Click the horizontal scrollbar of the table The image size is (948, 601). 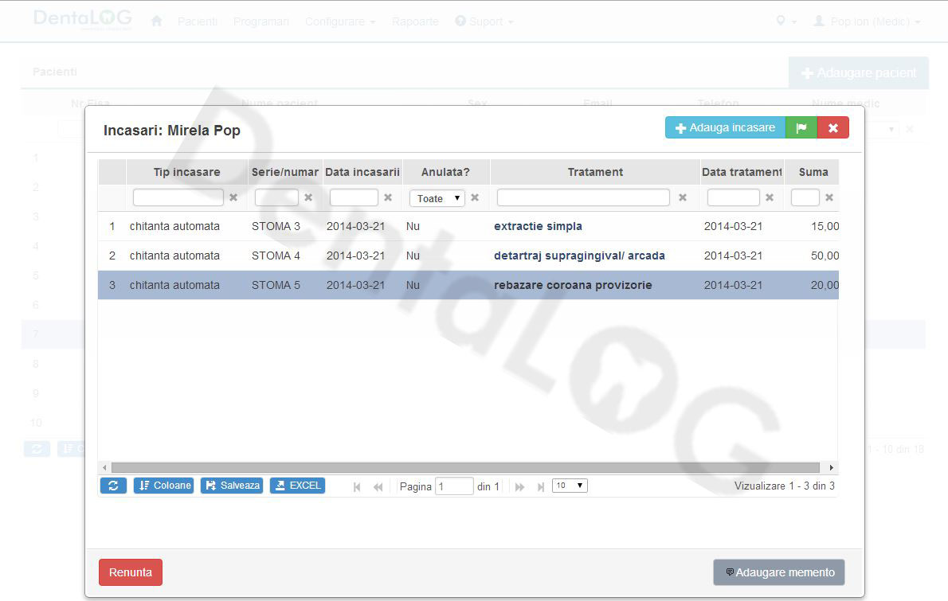(465, 467)
